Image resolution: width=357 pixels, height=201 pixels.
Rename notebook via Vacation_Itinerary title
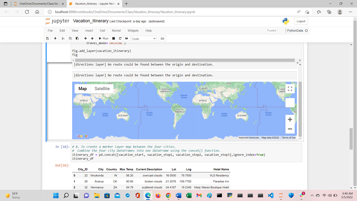point(90,21)
